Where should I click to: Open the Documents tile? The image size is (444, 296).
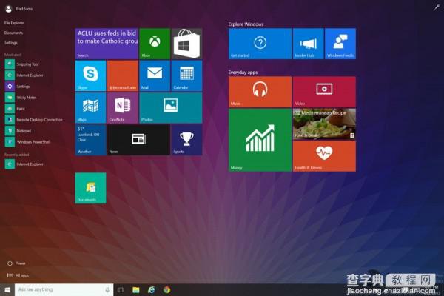pos(90,188)
